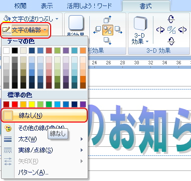191x181 pixels.
Task: Pick the orange theme color swatch
Action: (83, 50)
